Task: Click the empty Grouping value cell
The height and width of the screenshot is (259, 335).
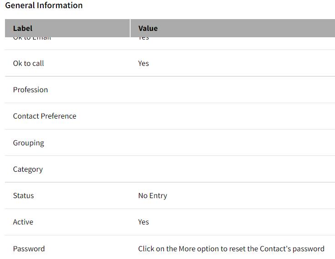Action: point(233,143)
